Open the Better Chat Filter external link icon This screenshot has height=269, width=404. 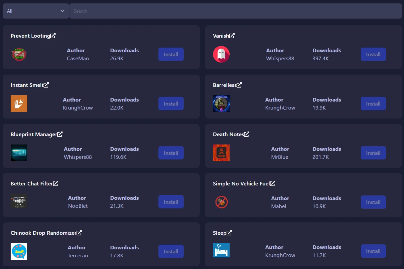pos(56,183)
